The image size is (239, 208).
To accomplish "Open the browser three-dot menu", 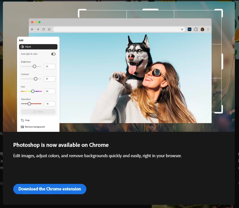I will (x=208, y=29).
